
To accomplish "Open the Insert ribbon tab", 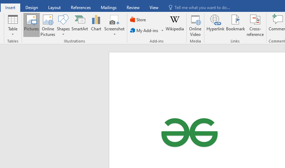I will (10, 8).
